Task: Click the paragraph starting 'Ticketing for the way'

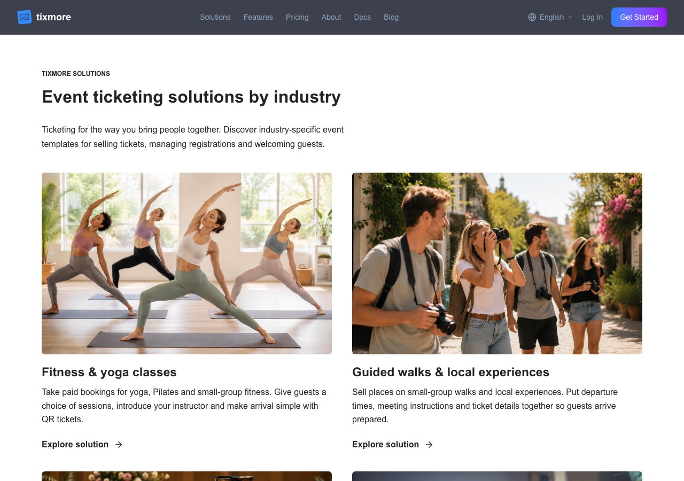Action: pos(192,137)
